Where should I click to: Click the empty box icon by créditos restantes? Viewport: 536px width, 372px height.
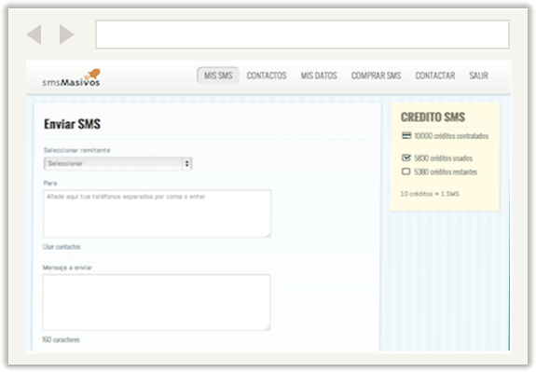(x=405, y=172)
